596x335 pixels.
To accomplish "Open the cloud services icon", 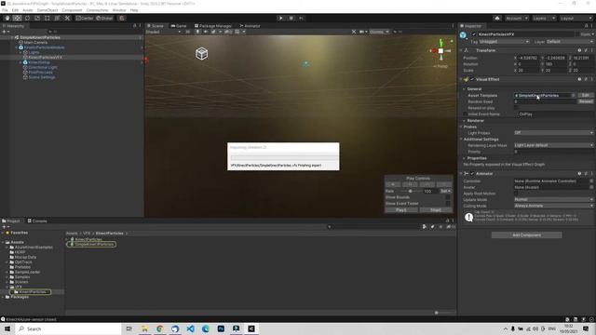I will point(497,19).
